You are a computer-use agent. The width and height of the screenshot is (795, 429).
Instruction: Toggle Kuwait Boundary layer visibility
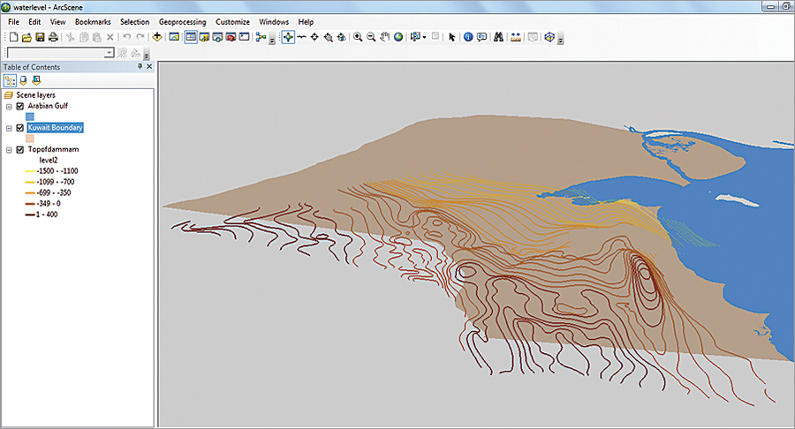point(20,128)
